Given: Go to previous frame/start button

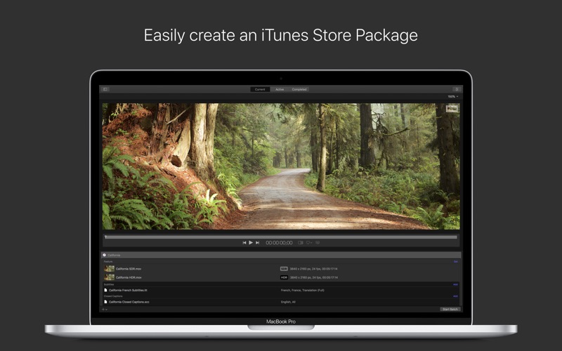Looking at the screenshot, I should 244,242.
